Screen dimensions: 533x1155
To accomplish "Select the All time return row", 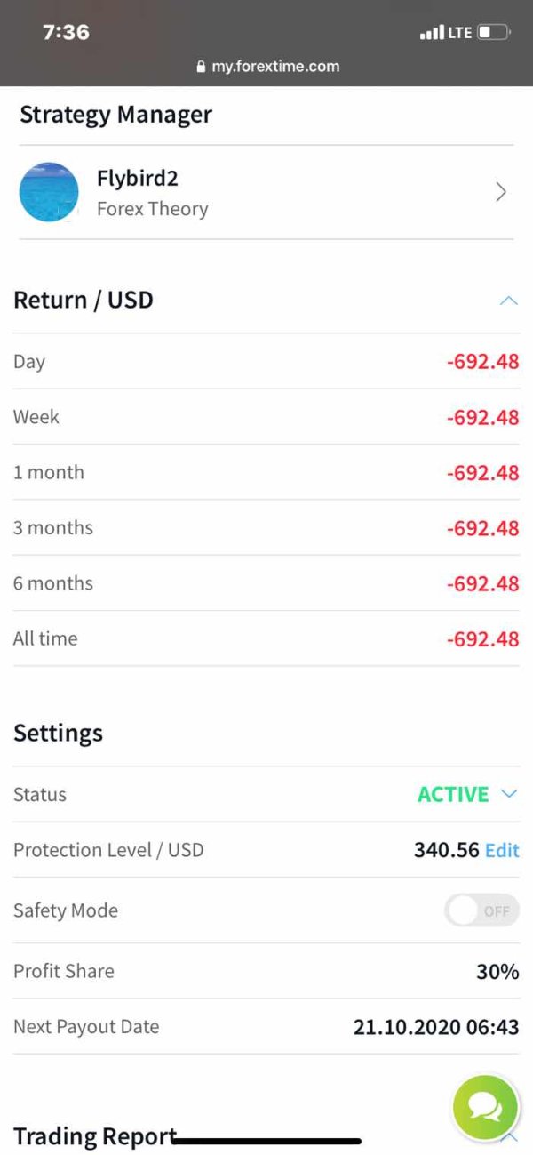I will click(x=266, y=638).
